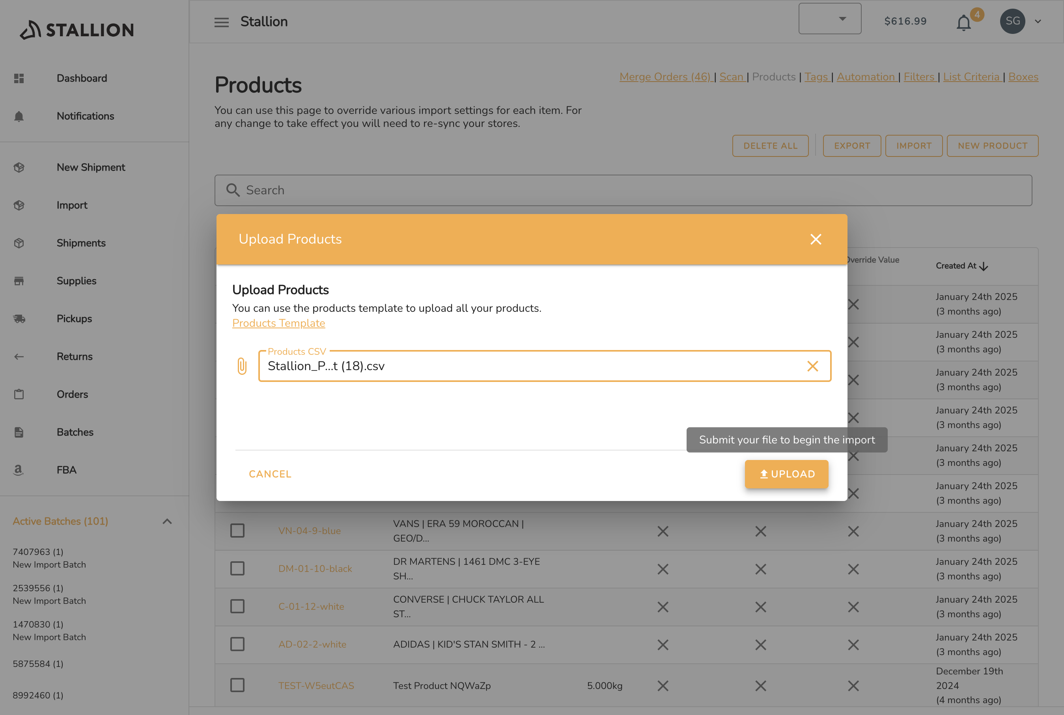
Task: Click the EXPORT button
Action: tap(852, 146)
